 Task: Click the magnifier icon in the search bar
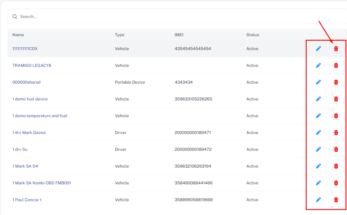(15, 16)
